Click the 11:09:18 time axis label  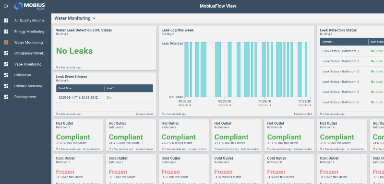[x=264, y=101]
